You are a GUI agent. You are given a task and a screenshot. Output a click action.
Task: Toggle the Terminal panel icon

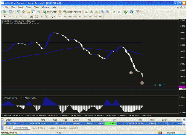(x=34, y=12)
